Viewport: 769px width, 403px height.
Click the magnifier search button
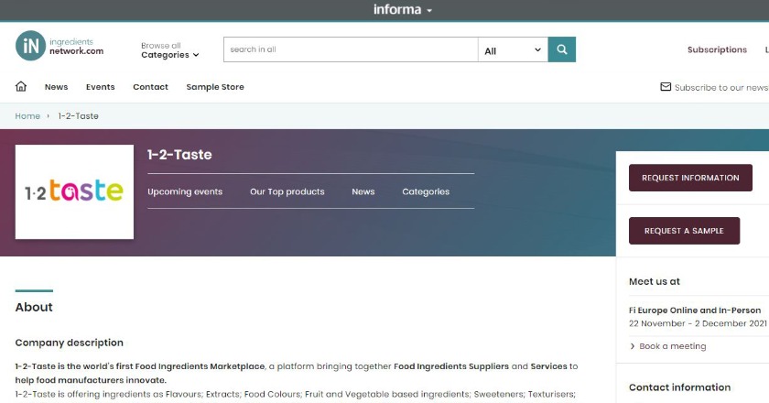(x=561, y=49)
